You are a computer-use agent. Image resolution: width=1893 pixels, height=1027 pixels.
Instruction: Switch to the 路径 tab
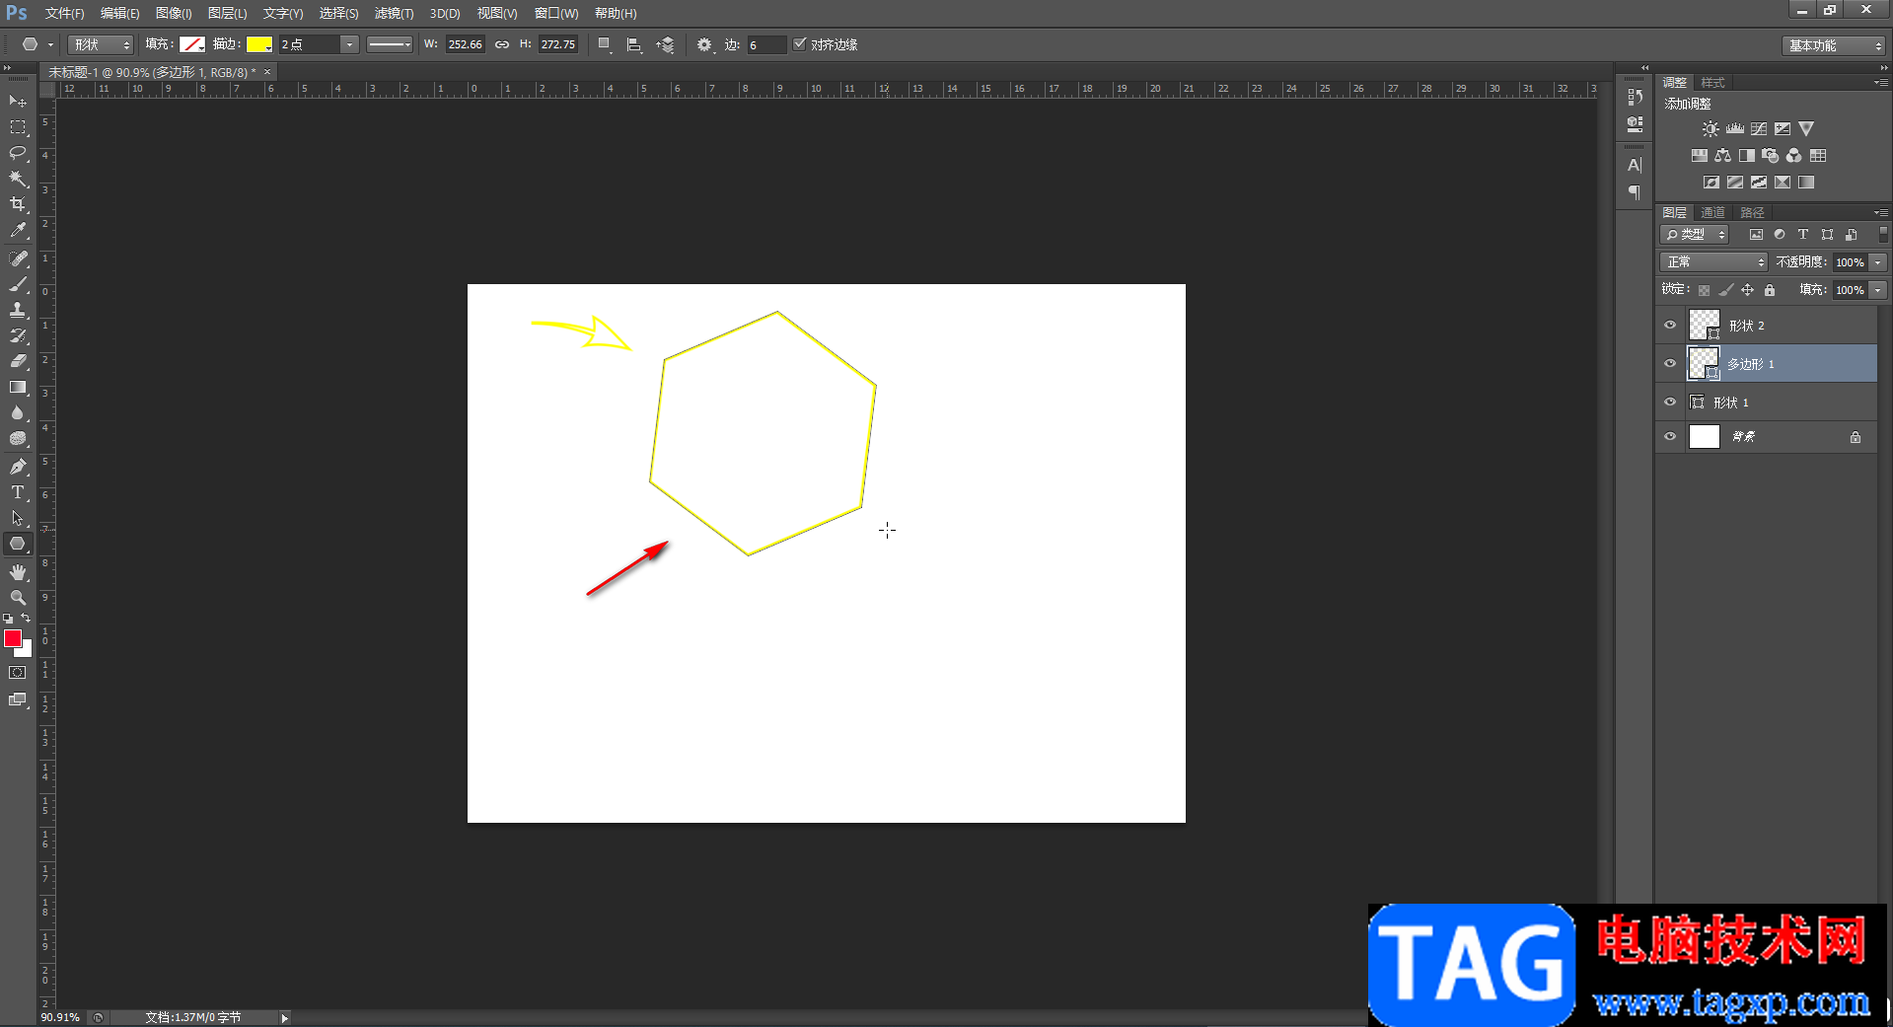pos(1752,212)
